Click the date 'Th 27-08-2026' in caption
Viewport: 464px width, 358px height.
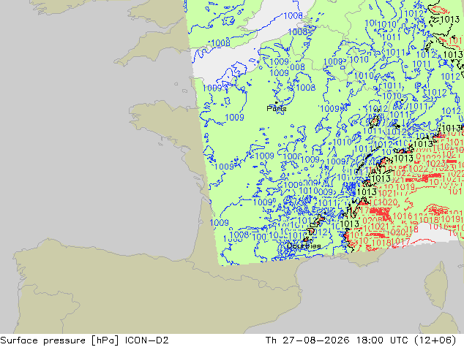307,340
